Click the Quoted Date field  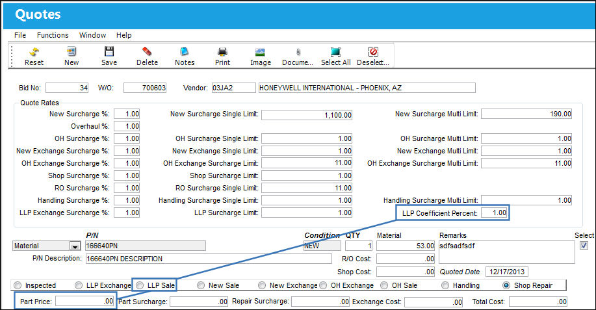pyautogui.click(x=507, y=272)
